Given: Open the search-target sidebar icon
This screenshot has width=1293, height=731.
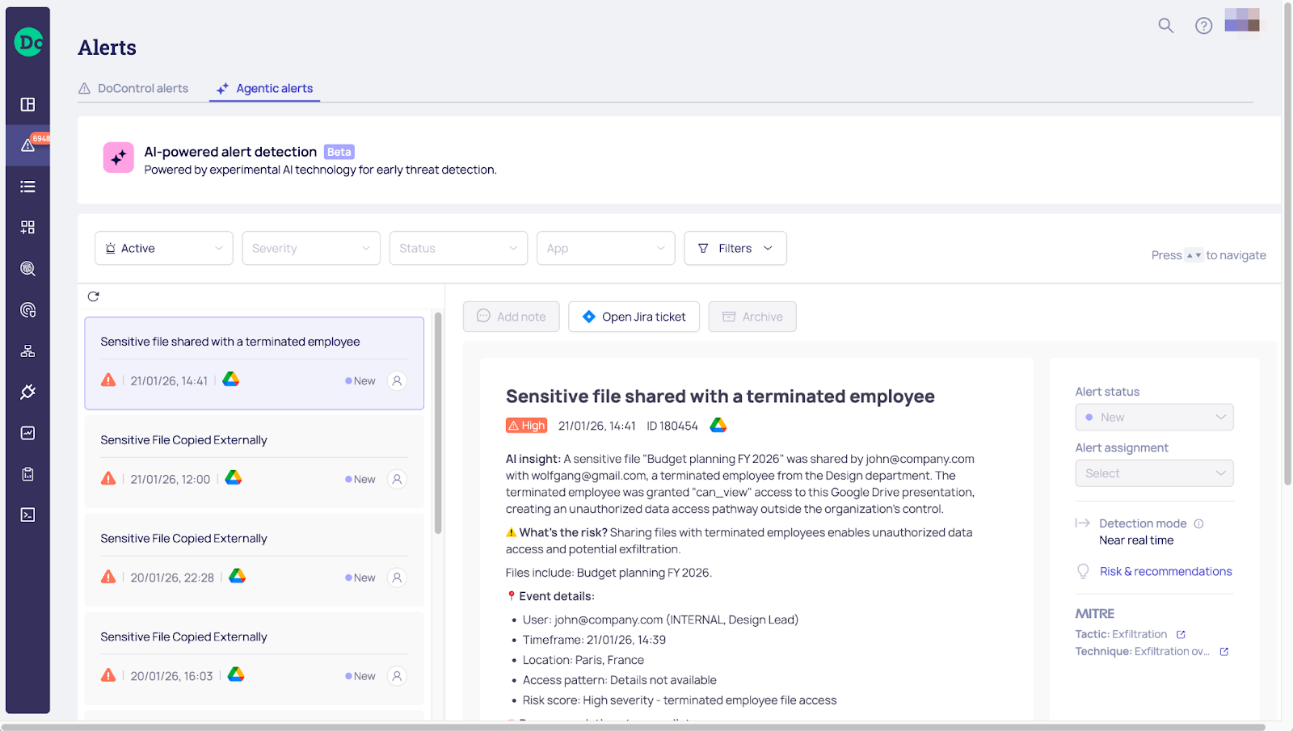Looking at the screenshot, I should (x=27, y=268).
